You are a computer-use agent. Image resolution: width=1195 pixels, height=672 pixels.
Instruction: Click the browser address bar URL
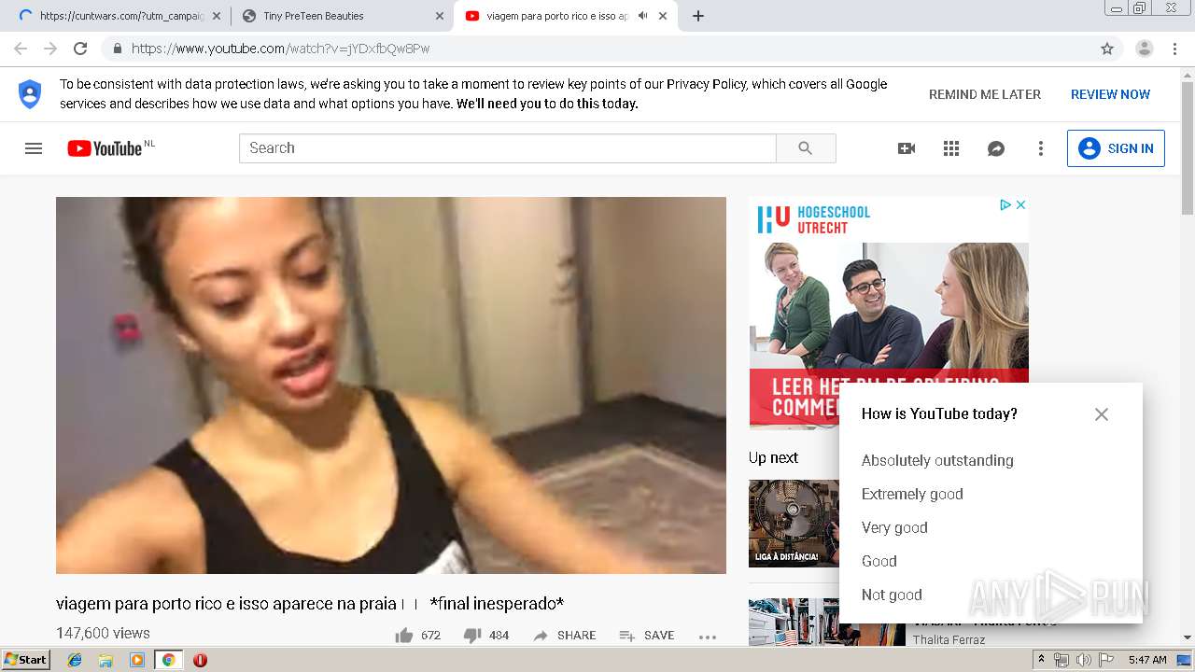click(280, 49)
